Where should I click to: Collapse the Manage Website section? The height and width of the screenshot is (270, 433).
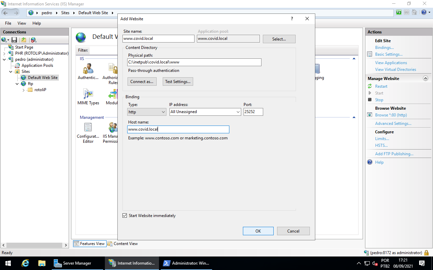coord(426,78)
